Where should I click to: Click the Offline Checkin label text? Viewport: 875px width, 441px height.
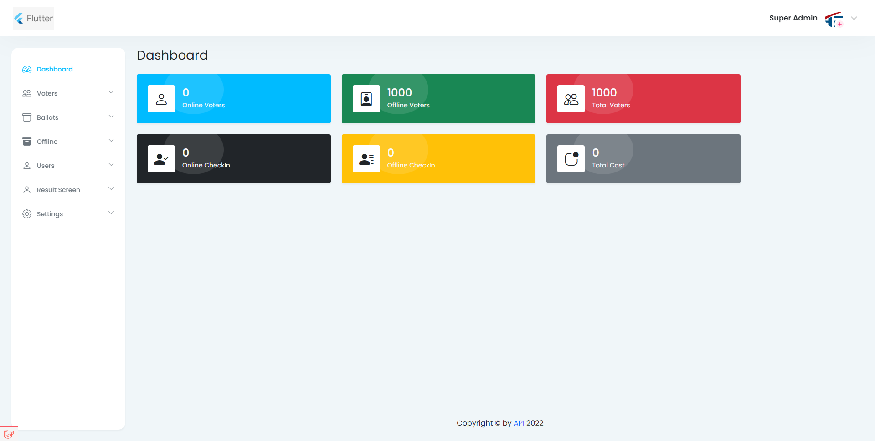click(x=411, y=165)
